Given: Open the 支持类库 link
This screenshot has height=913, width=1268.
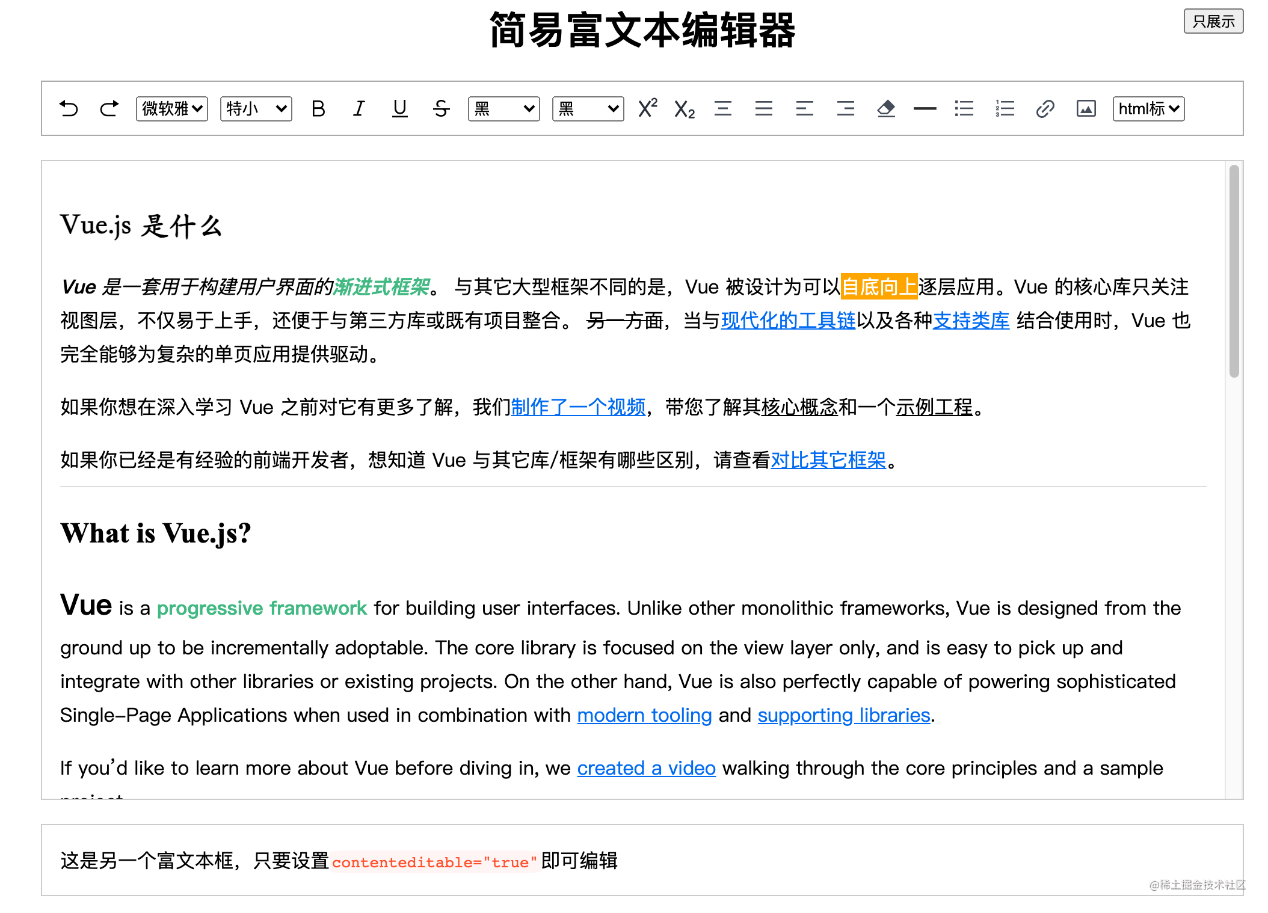Looking at the screenshot, I should click(x=971, y=321).
